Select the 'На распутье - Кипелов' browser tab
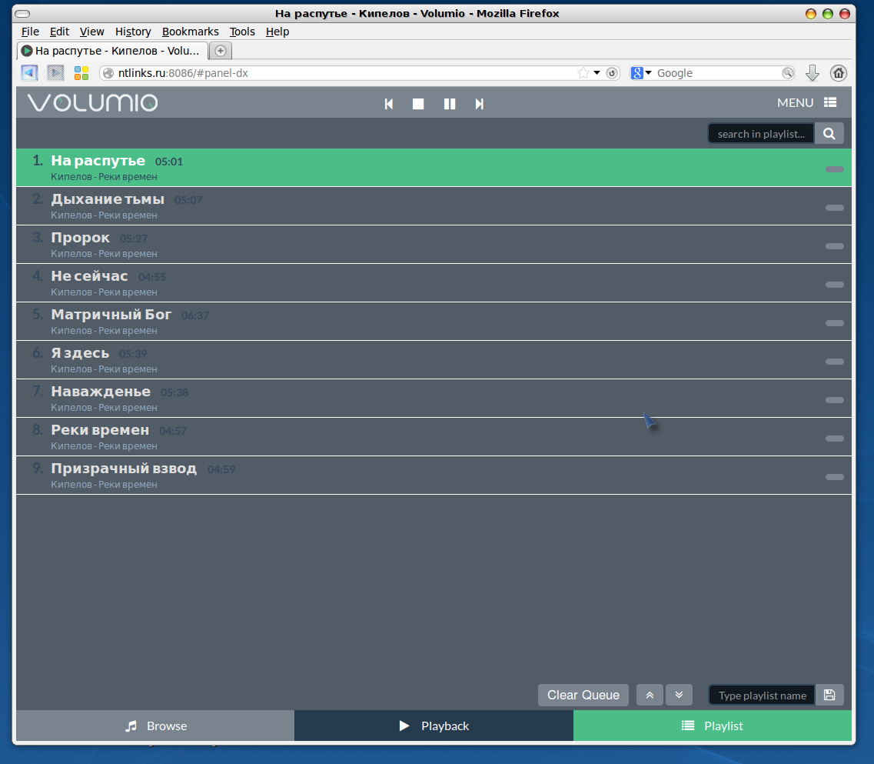874x764 pixels. click(112, 51)
